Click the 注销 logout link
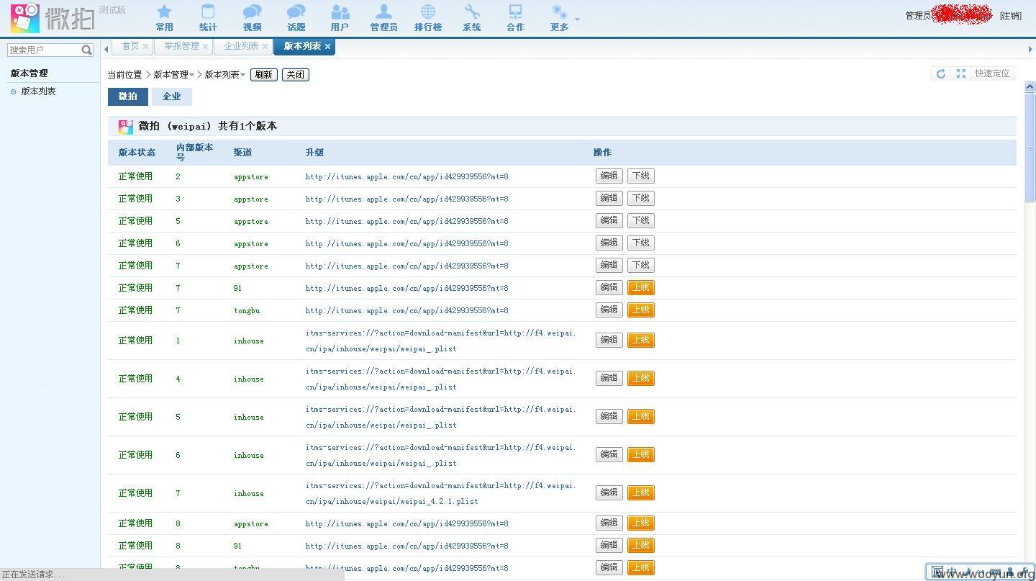This screenshot has height=581, width=1036. coord(1010,16)
